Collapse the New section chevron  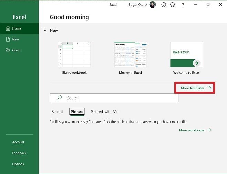[x=45, y=30]
